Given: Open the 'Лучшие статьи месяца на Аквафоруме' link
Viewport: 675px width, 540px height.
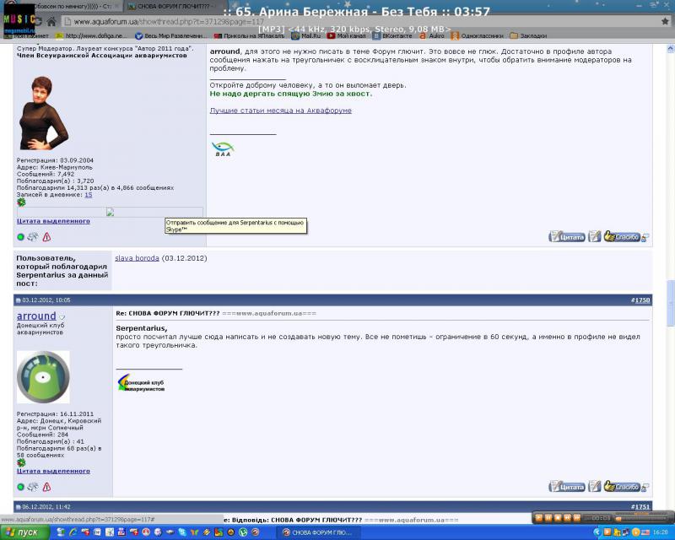Looking at the screenshot, I should point(280,111).
